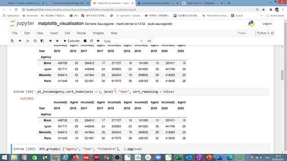287x161 pixels.
Task: Open the Autres favoris folder
Action: point(275,16)
